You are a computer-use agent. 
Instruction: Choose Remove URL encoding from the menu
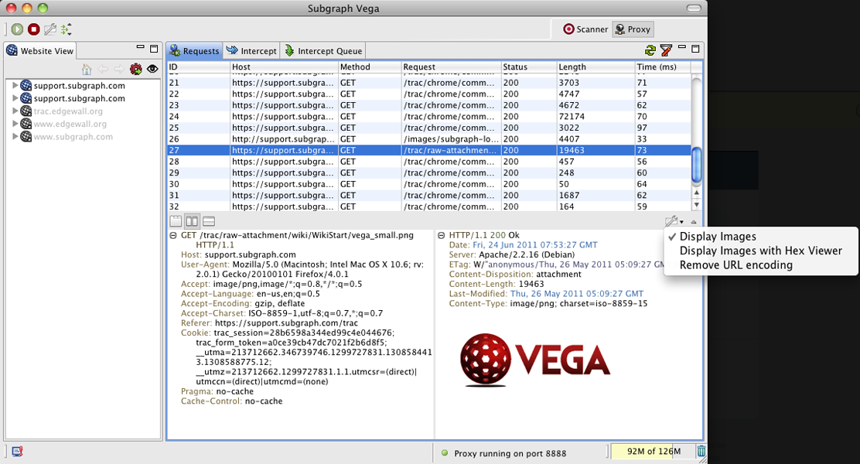pos(735,265)
